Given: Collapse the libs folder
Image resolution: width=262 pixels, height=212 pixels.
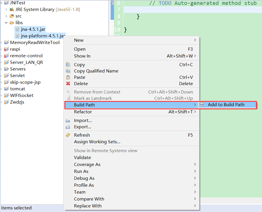Looking at the screenshot, I should coord(6,23).
